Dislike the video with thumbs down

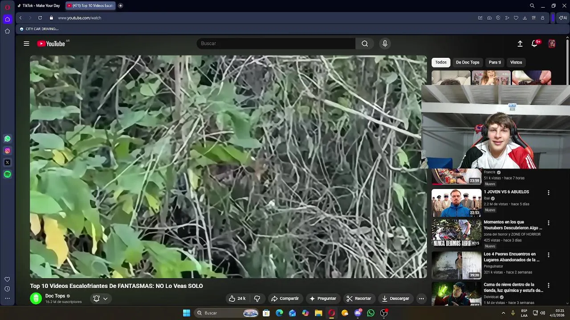pos(257,299)
